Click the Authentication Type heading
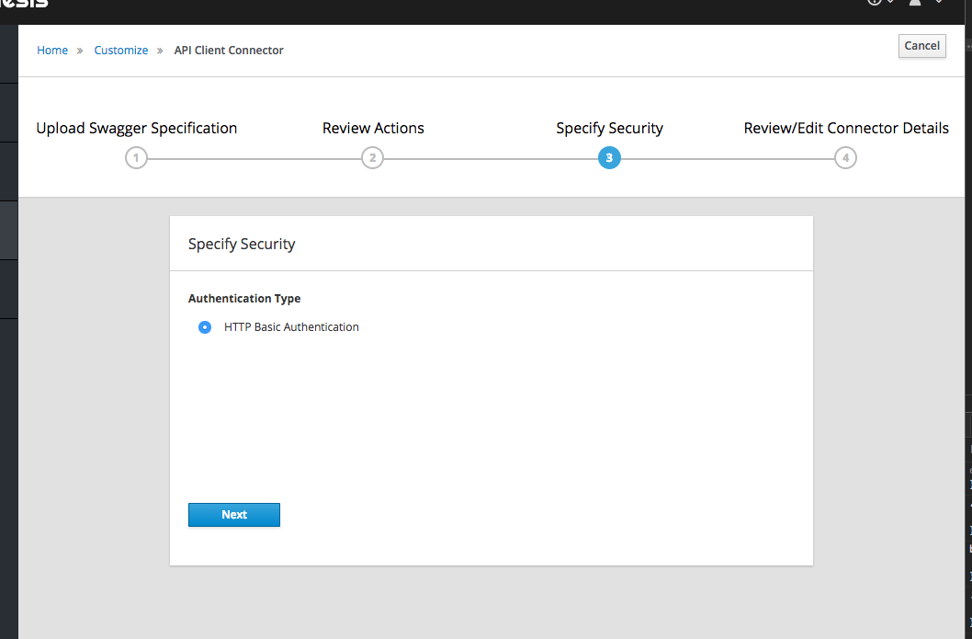This screenshot has width=972, height=639. pos(244,299)
